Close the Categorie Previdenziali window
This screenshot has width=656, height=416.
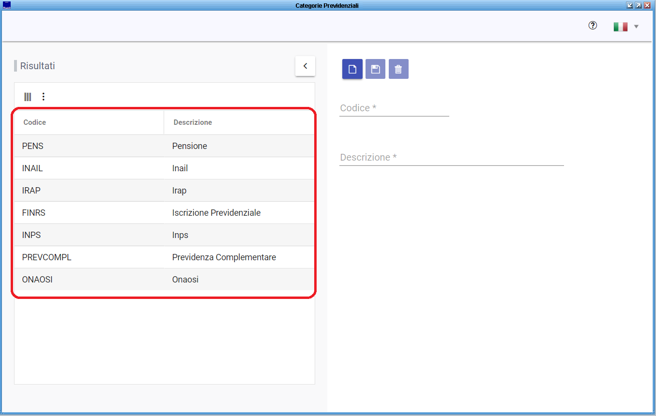click(x=647, y=5)
